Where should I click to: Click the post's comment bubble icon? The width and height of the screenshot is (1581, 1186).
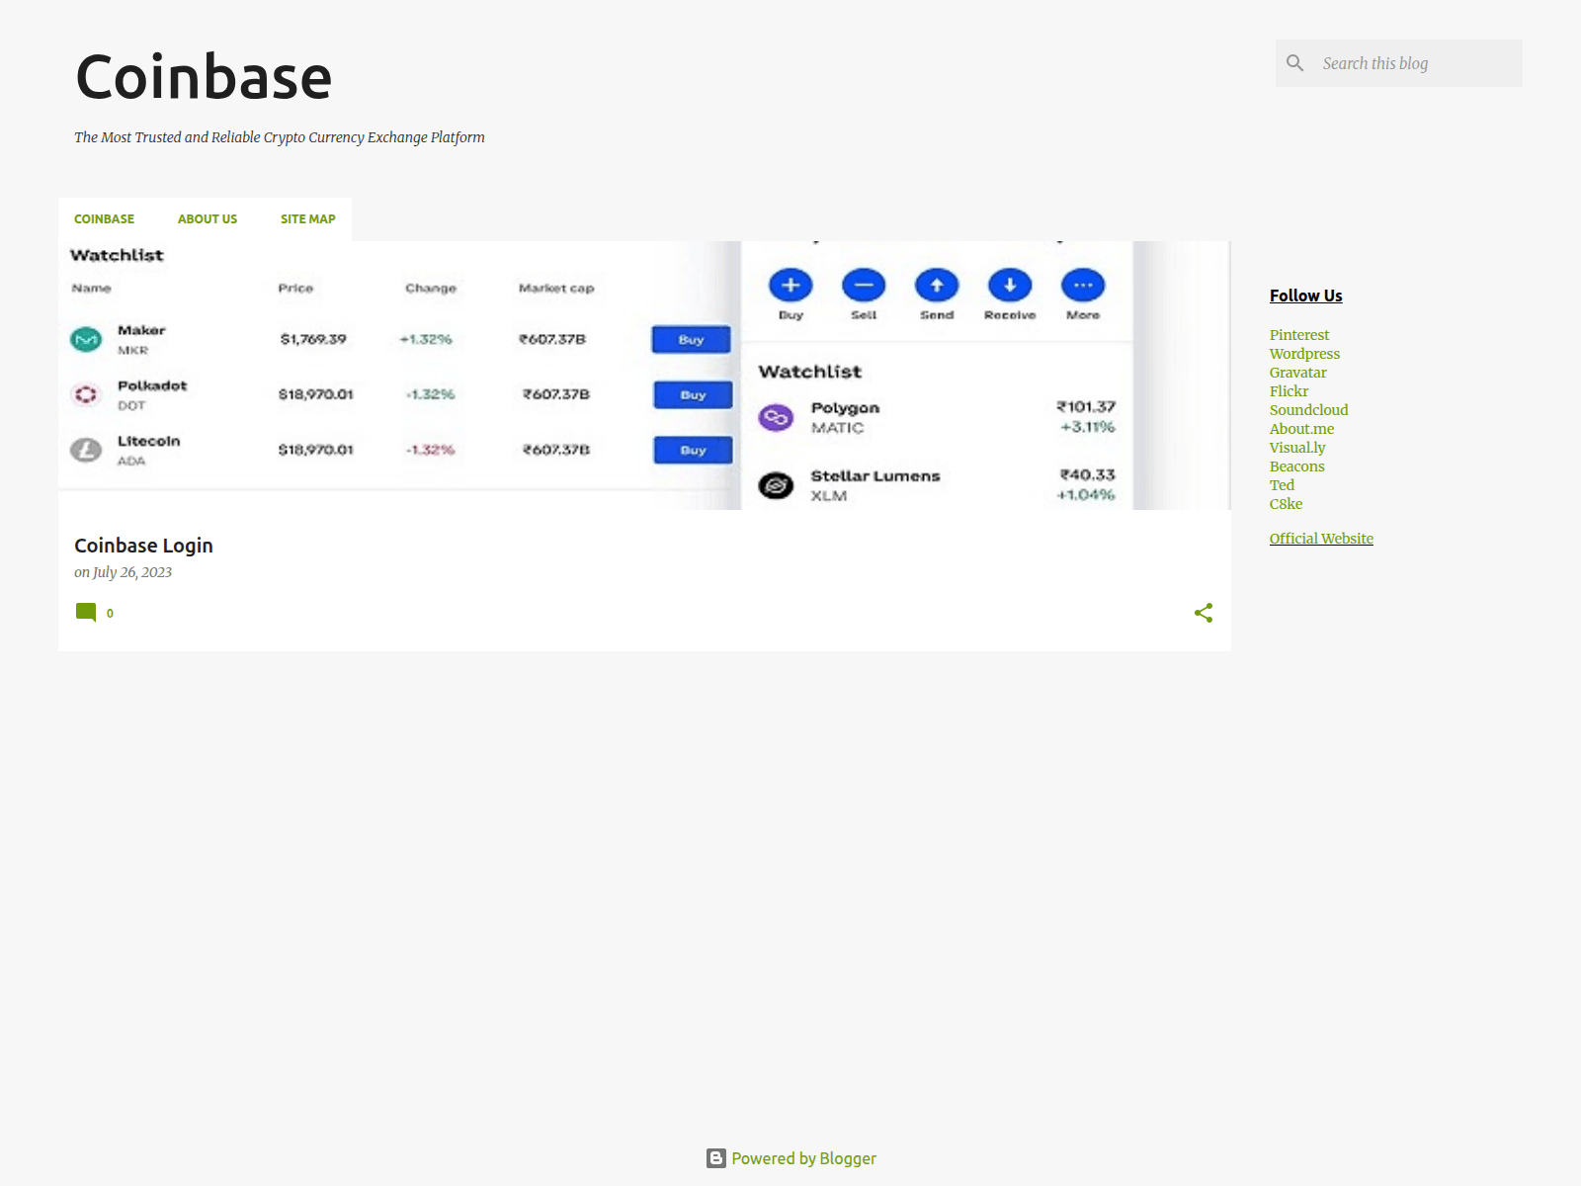(x=86, y=613)
